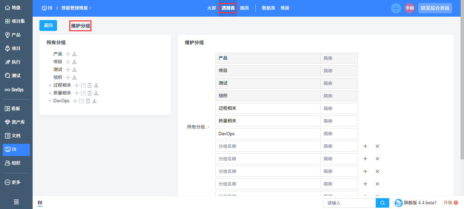Click 研发综合界面 button at top right
Screen dimensions: 464x209
click(435, 8)
